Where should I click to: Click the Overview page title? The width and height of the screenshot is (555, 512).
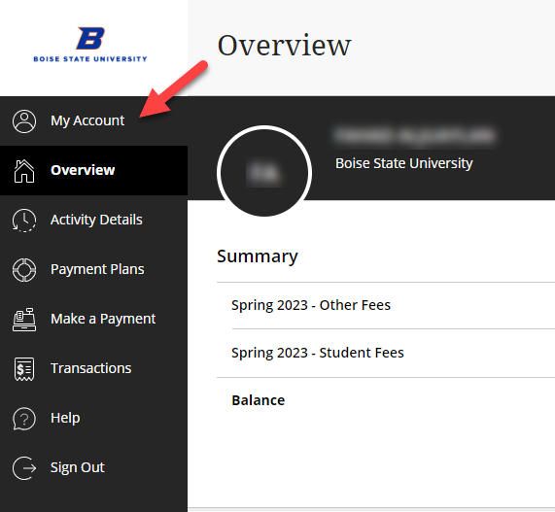click(284, 46)
